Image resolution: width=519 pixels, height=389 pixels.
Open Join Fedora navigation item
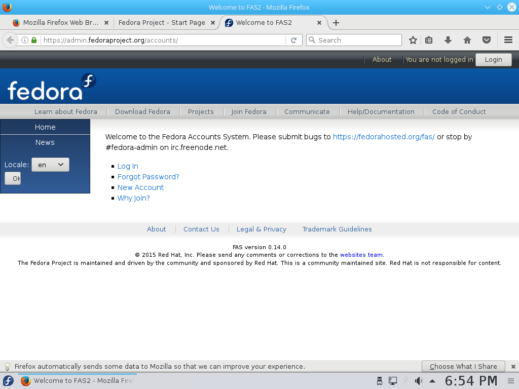point(249,112)
